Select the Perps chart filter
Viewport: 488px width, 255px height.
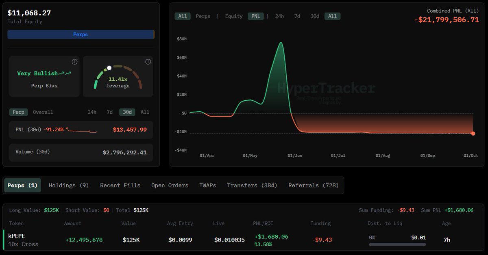(x=203, y=16)
